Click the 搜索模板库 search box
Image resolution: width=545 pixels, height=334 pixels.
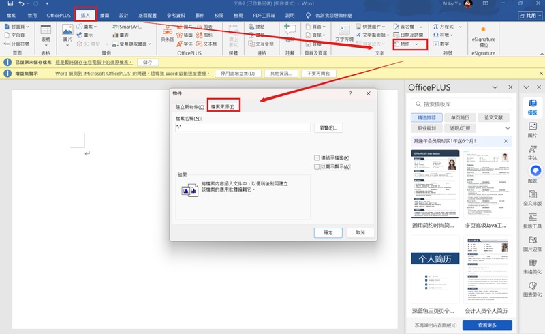(x=461, y=104)
